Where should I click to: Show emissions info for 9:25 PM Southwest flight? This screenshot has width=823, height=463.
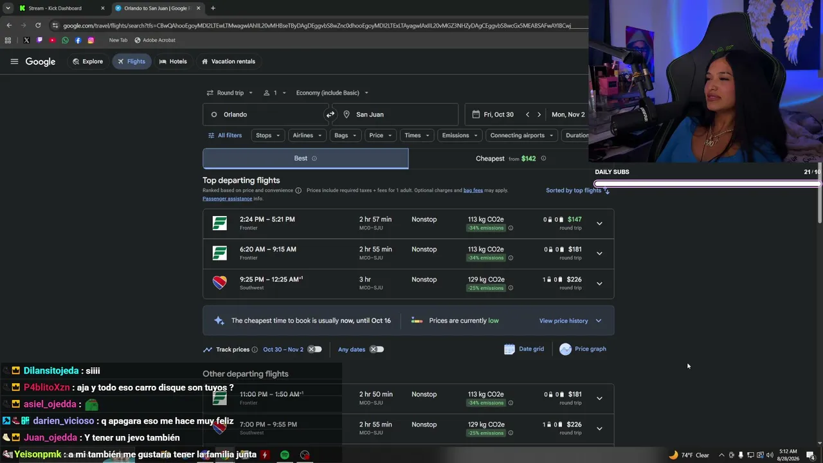click(x=511, y=288)
